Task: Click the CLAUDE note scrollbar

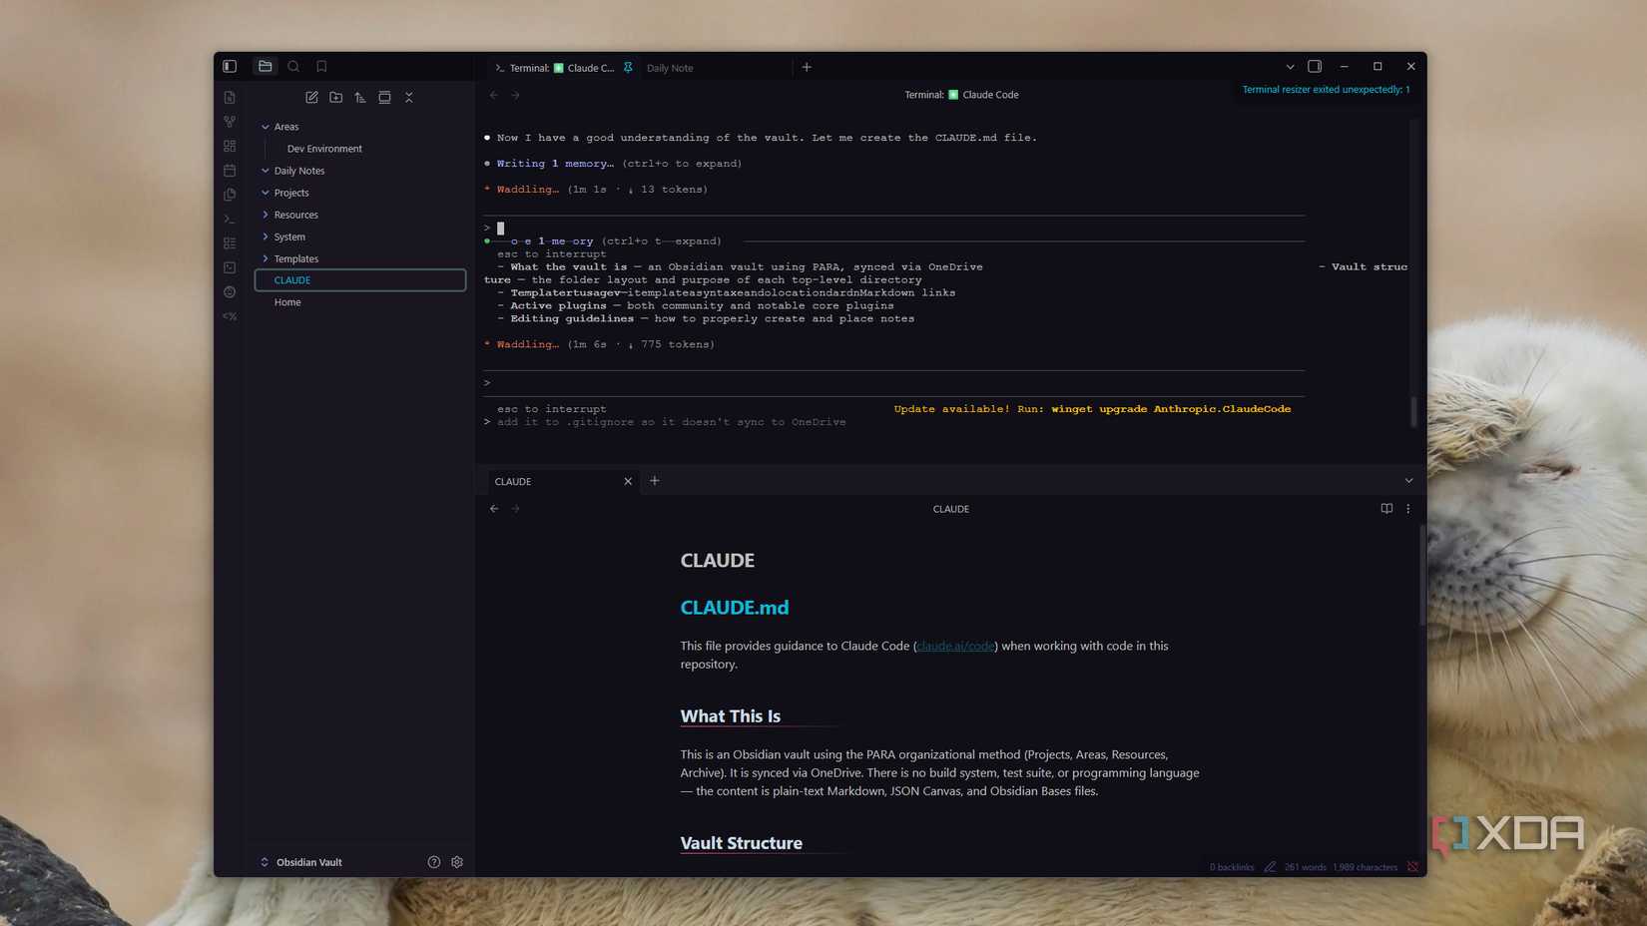Action: 1421,575
